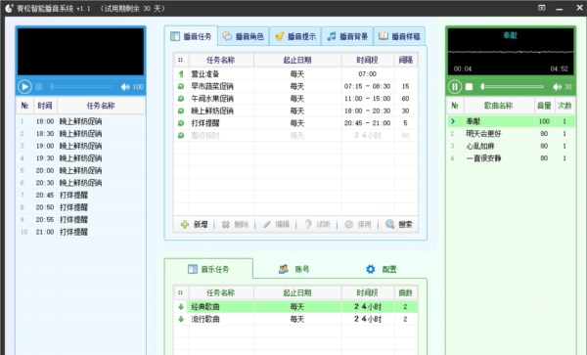Viewport: 587px width, 355px height.
Task: Click the status icon of 打烊提醒 task row
Action: [x=181, y=123]
